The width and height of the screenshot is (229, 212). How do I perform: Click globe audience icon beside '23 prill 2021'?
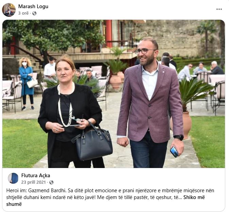click(x=51, y=182)
